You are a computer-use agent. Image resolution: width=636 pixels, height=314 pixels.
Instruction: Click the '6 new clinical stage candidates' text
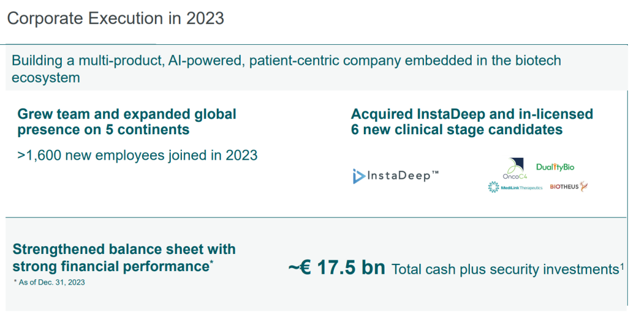coord(457,130)
